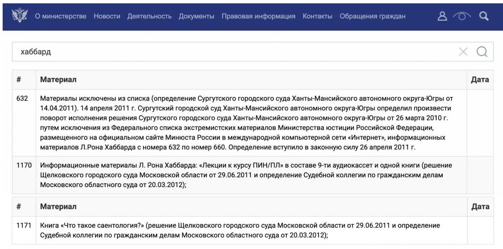
Task: Clear the search field with X icon
Action: (463, 52)
